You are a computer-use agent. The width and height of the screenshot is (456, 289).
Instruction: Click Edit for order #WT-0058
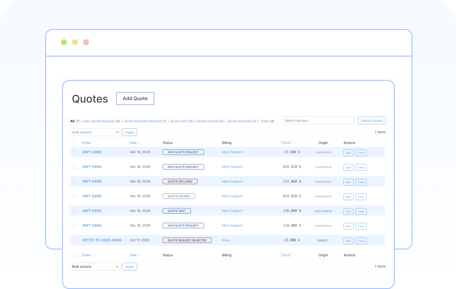(x=348, y=182)
